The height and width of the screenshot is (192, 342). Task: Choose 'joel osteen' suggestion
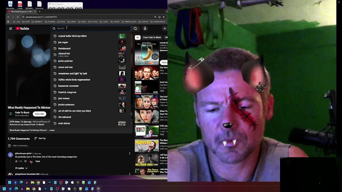tap(90, 98)
